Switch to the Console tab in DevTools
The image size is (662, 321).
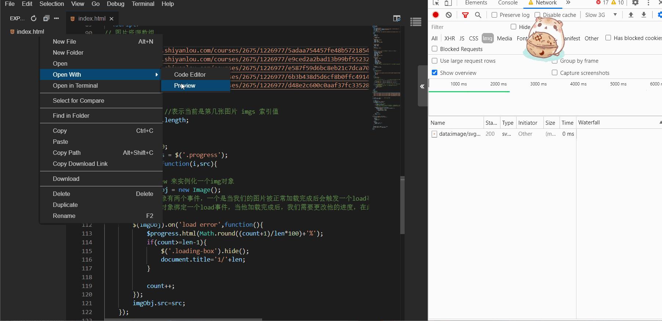[507, 3]
